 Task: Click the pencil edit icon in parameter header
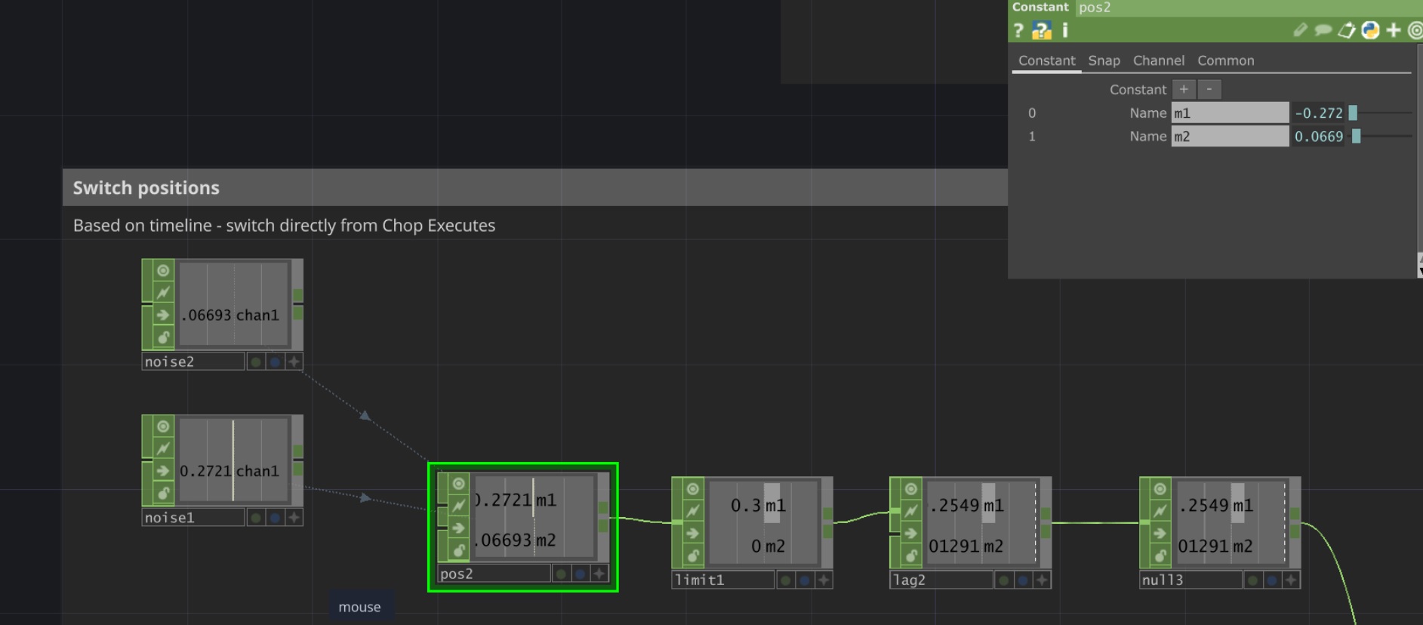[1300, 30]
